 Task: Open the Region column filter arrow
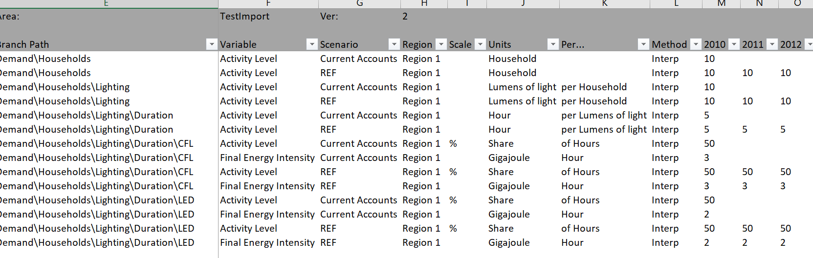pos(441,44)
